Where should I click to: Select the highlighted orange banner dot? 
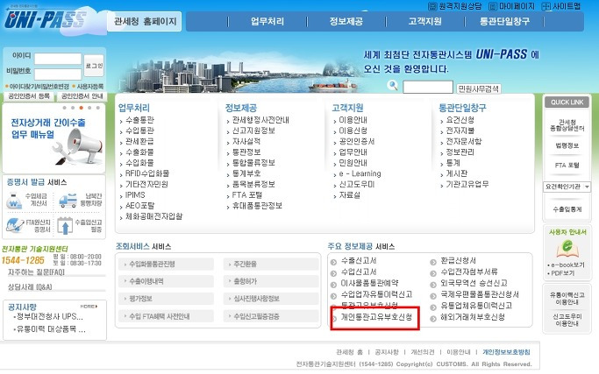click(81, 108)
